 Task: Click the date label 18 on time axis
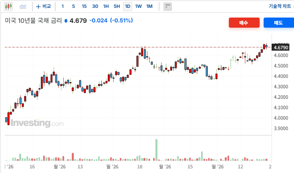pyautogui.click(x=140, y=166)
